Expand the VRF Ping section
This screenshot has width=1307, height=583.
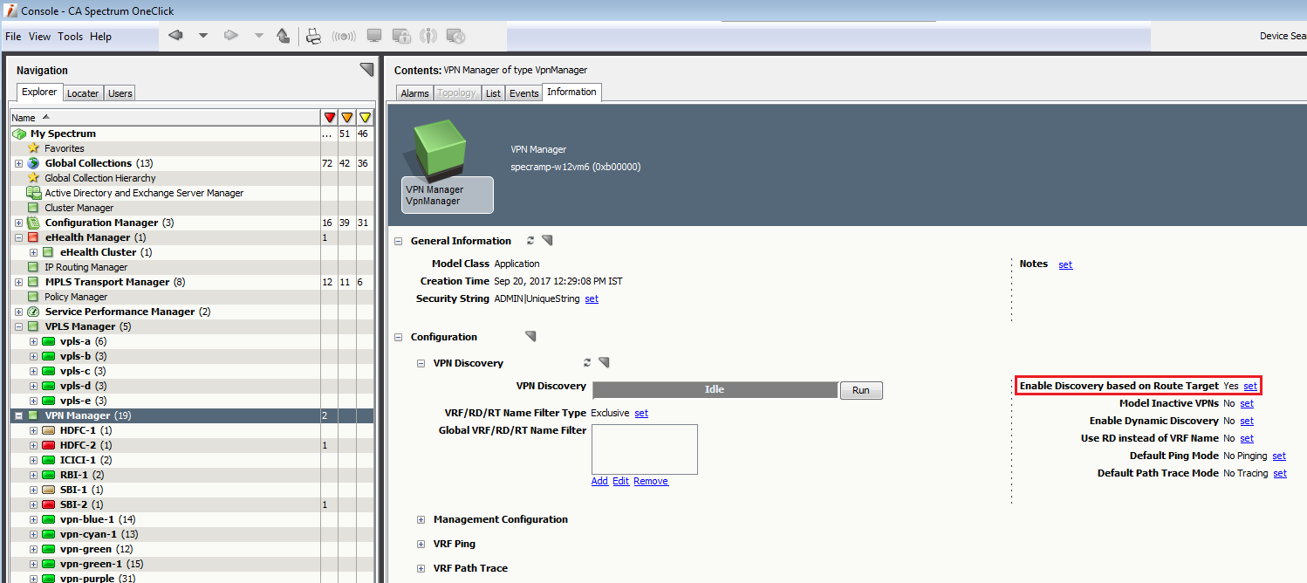pos(421,544)
